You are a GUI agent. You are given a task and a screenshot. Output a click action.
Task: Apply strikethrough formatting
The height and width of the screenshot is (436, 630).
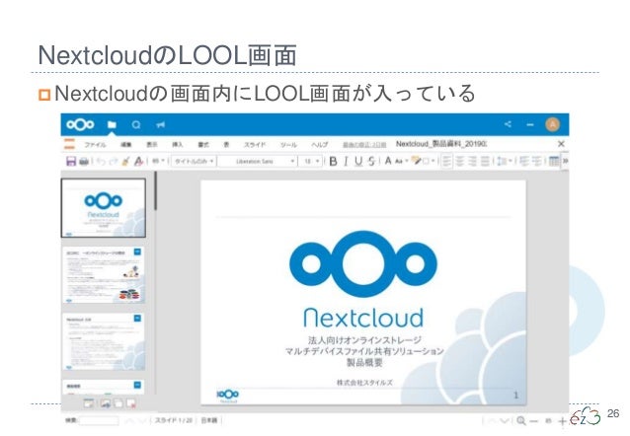(x=371, y=161)
